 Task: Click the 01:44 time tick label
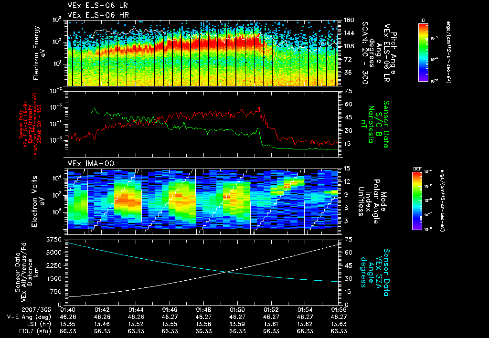click(x=136, y=310)
